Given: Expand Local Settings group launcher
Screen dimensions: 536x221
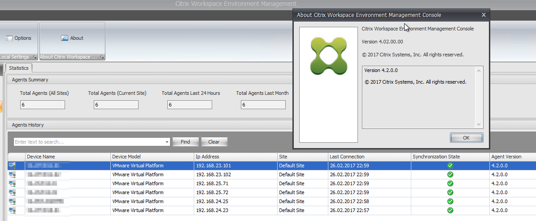Looking at the screenshot, I should [x=35, y=57].
